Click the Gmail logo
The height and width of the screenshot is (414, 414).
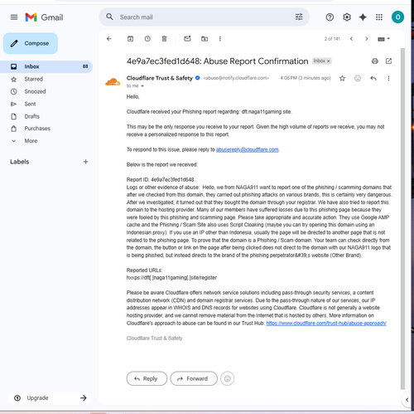pos(44,17)
